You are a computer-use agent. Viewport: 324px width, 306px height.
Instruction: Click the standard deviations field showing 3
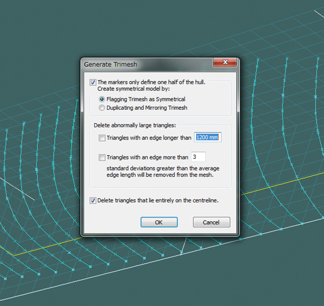198,157
